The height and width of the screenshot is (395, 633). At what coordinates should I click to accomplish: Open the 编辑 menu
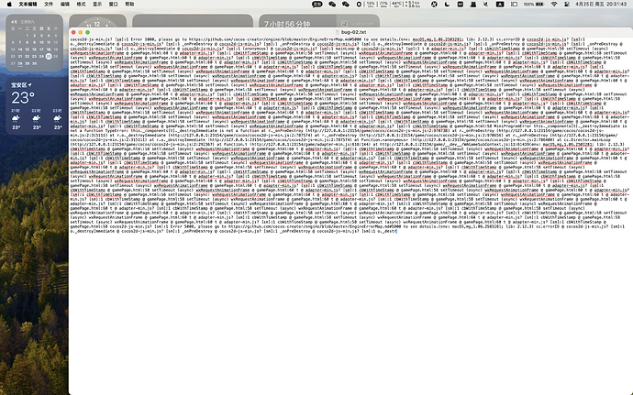pos(64,4)
